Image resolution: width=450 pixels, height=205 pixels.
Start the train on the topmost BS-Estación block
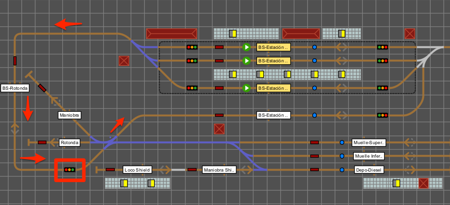(246, 47)
